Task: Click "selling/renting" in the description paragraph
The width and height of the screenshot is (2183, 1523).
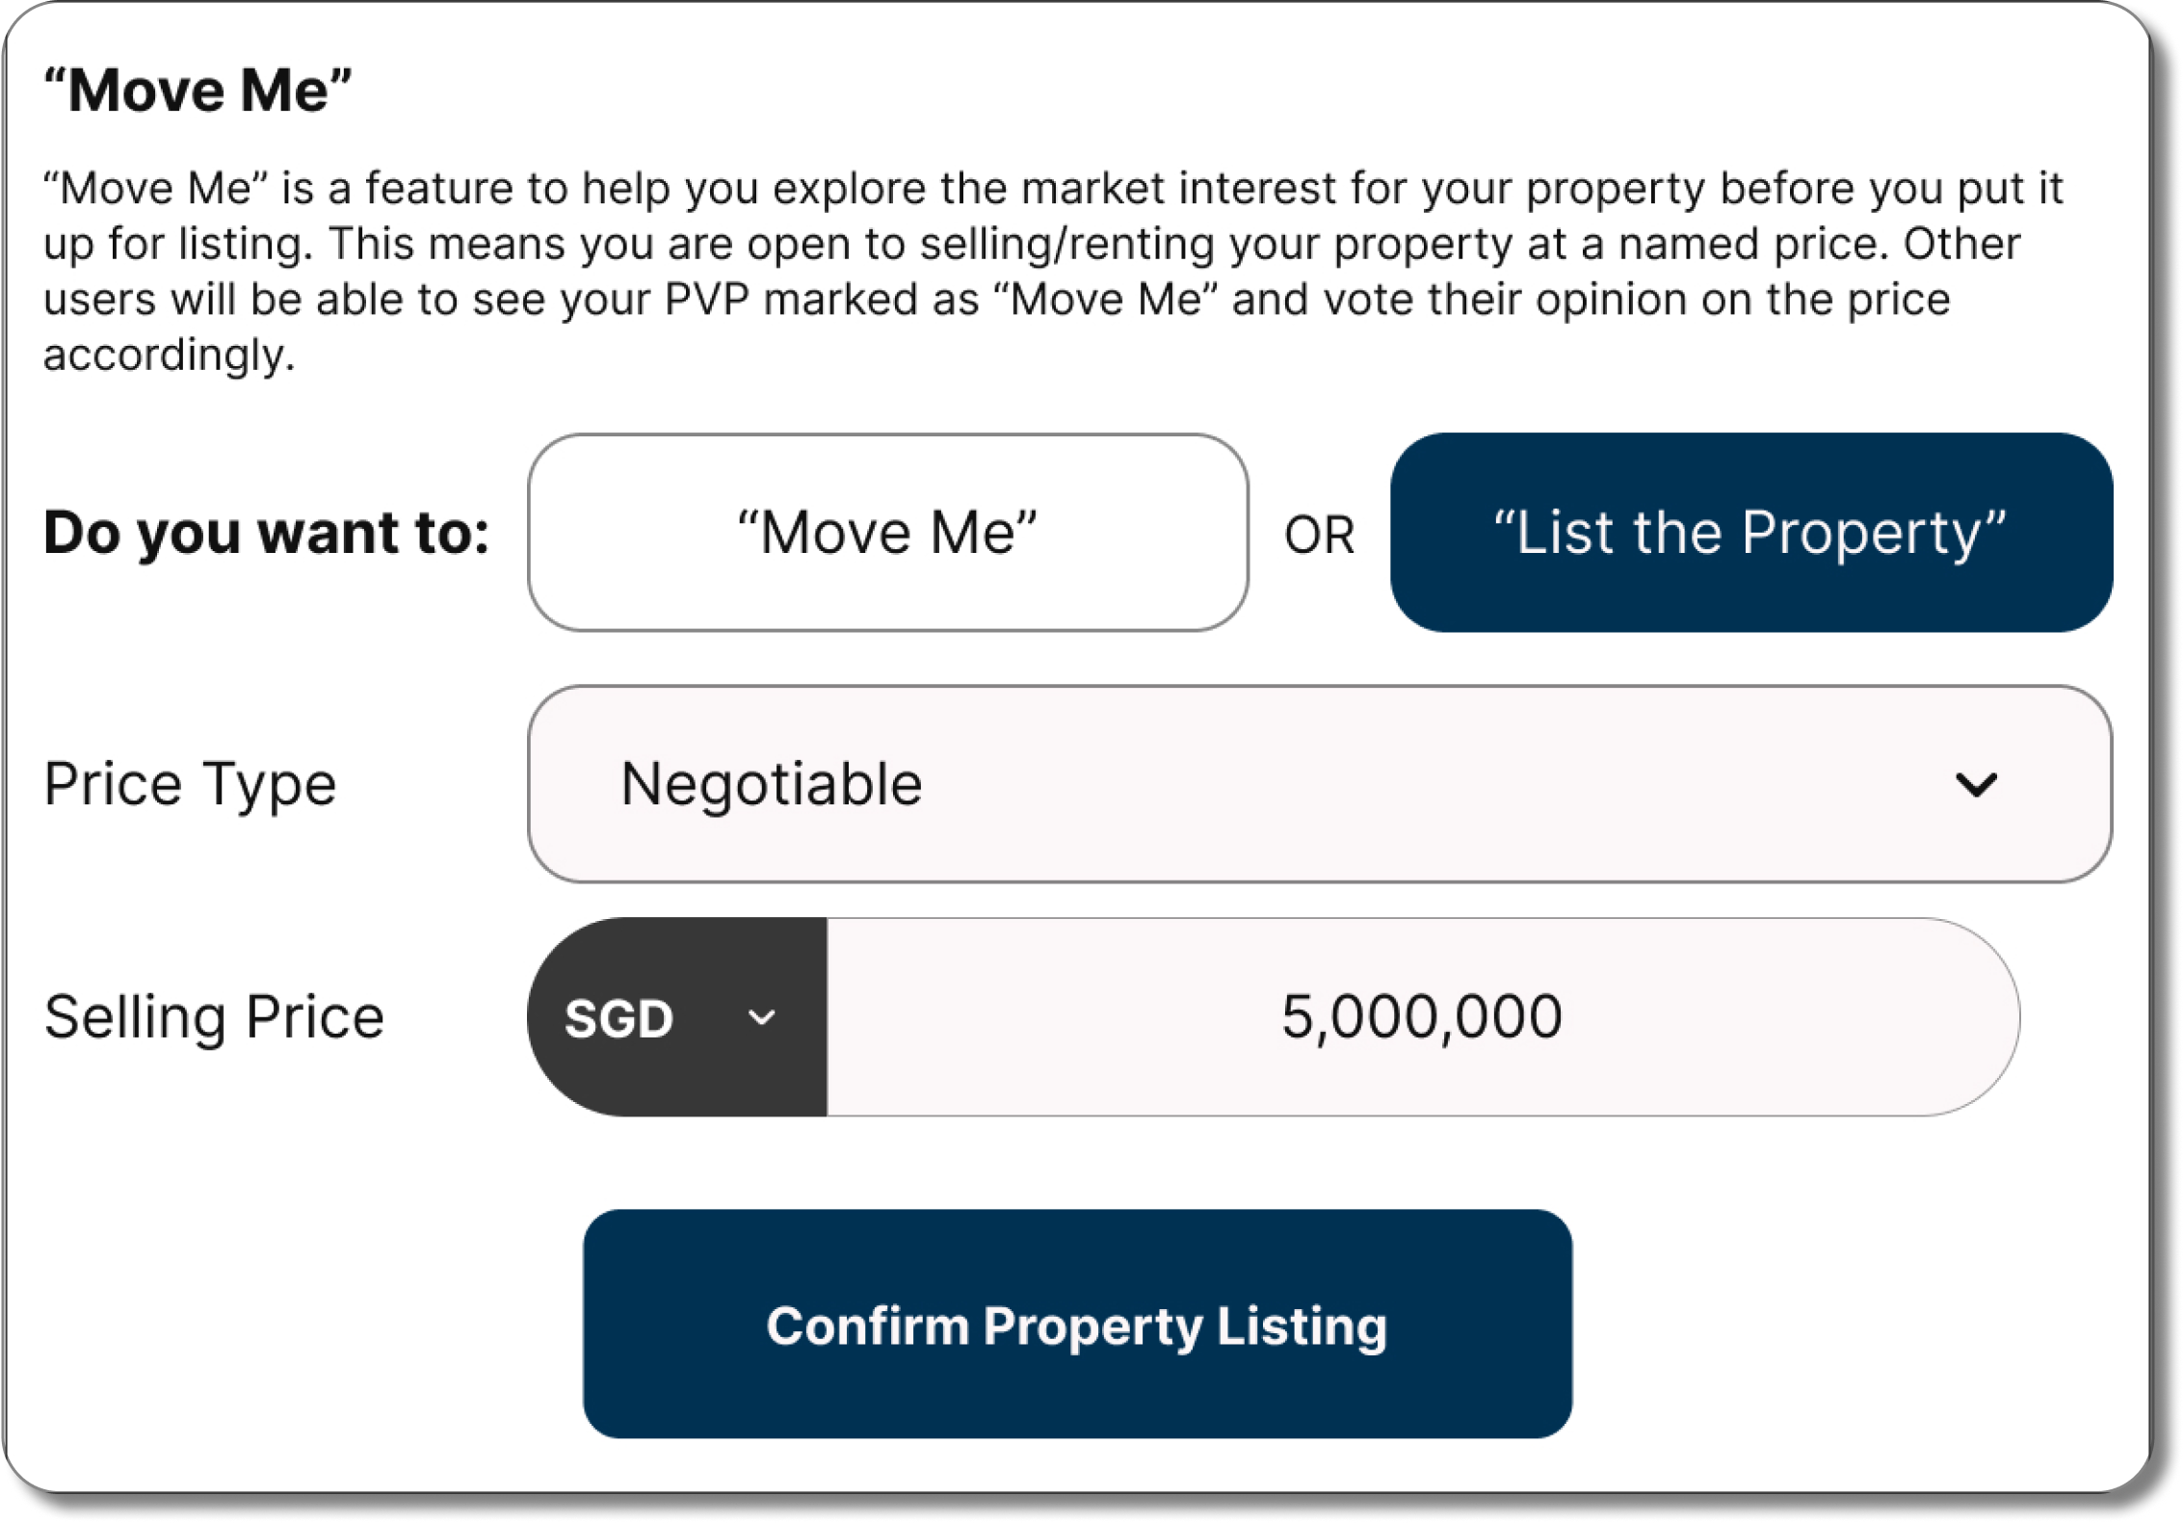Action: (x=1066, y=244)
